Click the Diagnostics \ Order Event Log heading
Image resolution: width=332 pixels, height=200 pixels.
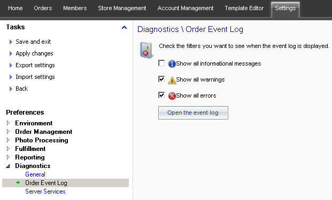(x=190, y=29)
